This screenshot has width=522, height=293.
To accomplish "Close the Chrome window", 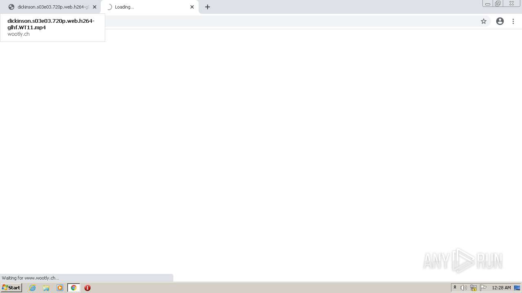I will [511, 4].
